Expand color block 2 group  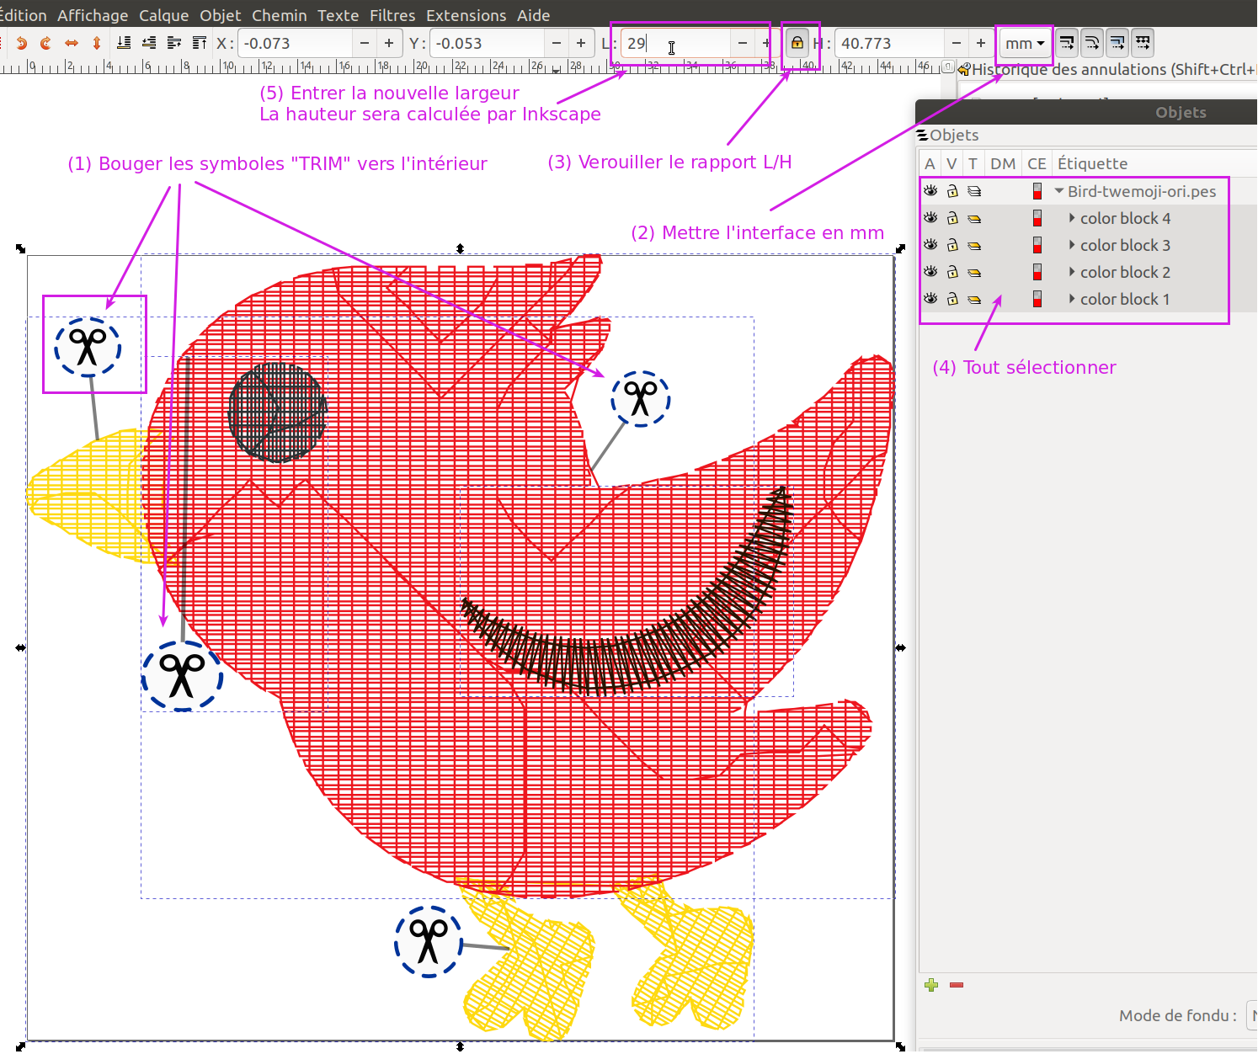pyautogui.click(x=1072, y=272)
